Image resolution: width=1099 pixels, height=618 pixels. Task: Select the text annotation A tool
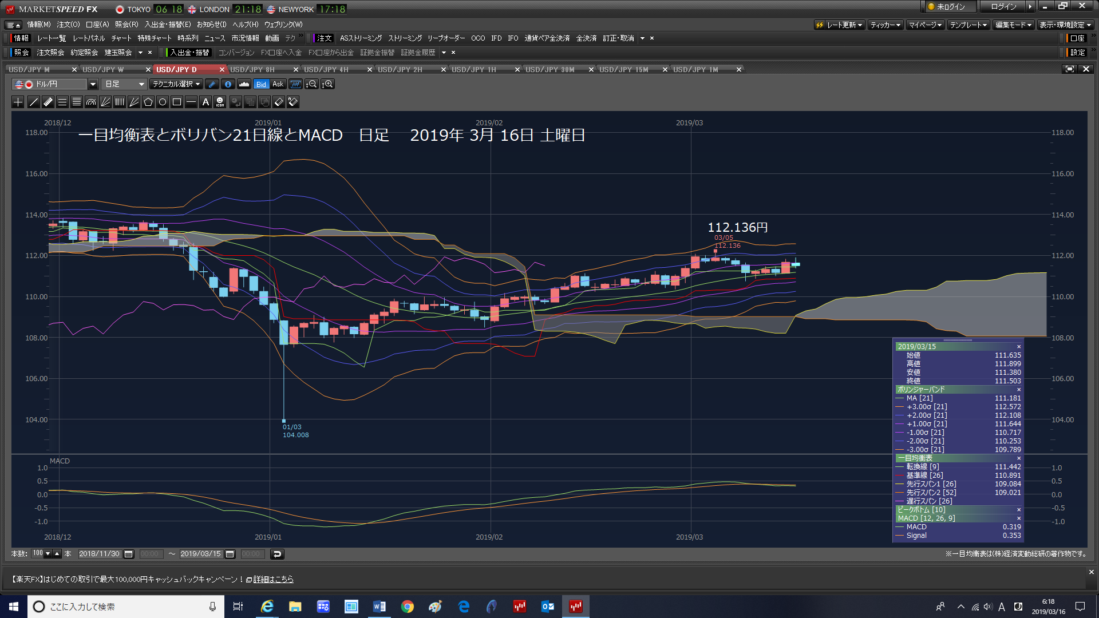click(205, 102)
